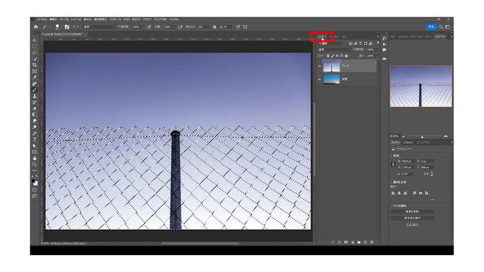Switch to the チャンネル tab
This screenshot has height=272, width=484.
(x=334, y=37)
